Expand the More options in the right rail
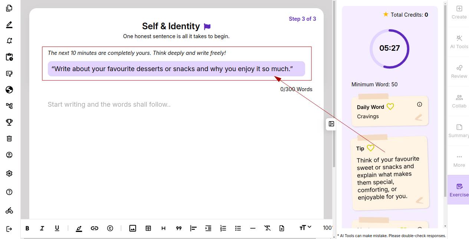The width and height of the screenshot is (469, 239). point(459,160)
